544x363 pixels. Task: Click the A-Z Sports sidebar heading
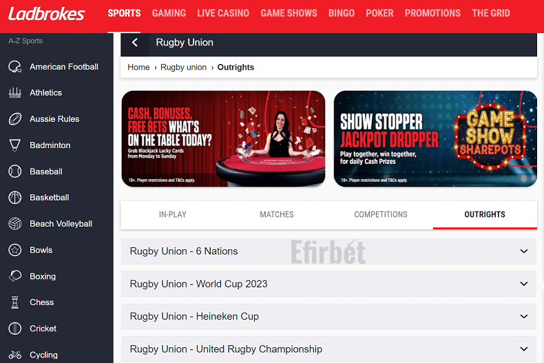click(x=25, y=41)
